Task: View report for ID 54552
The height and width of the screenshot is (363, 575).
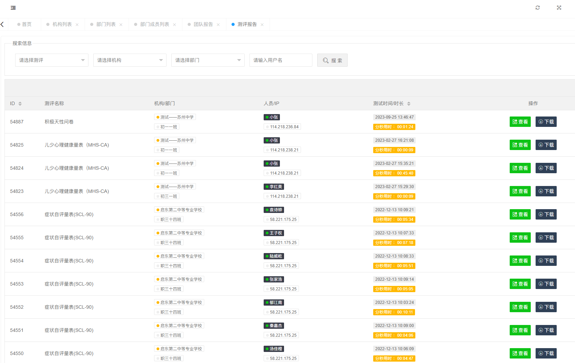Action: [x=520, y=307]
